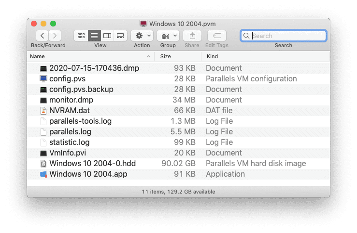Click the Parallels VM hard disk image kind
The width and height of the screenshot is (357, 233).
256,163
